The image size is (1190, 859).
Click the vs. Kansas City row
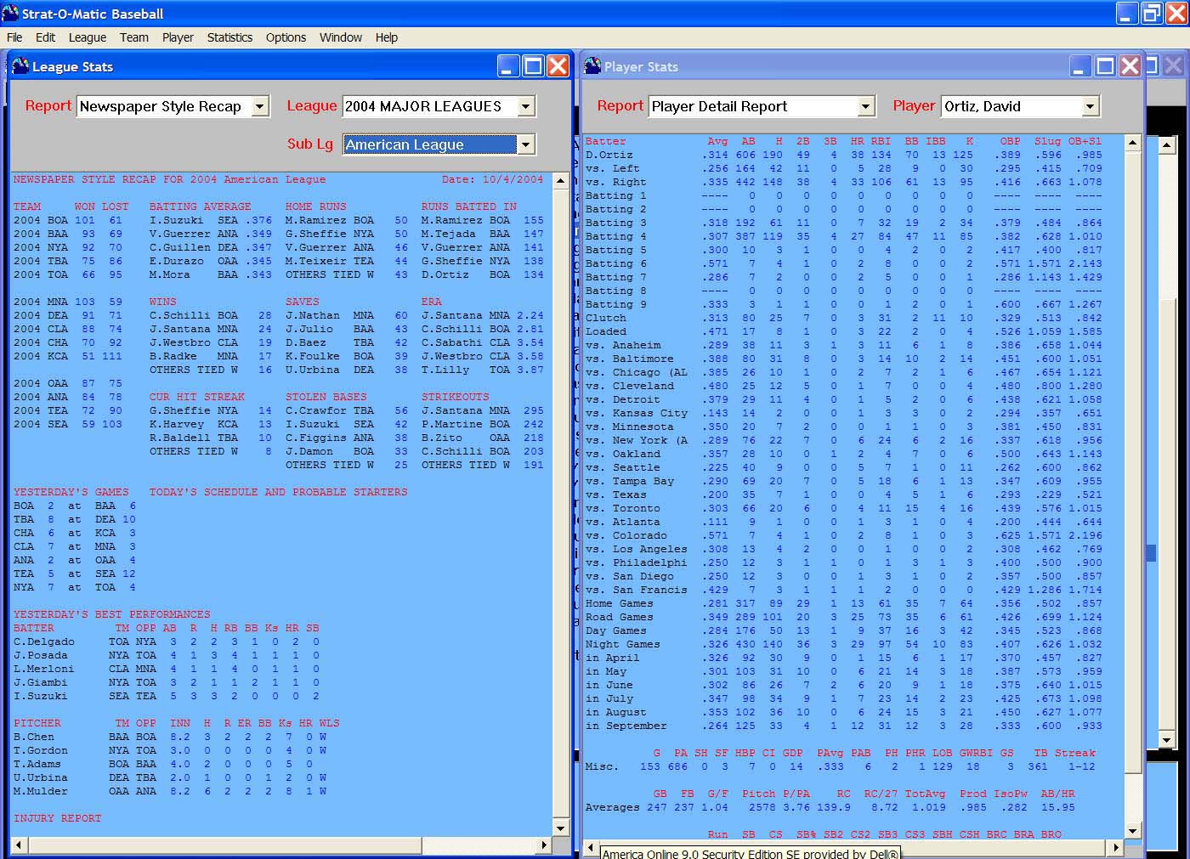pyautogui.click(x=844, y=413)
